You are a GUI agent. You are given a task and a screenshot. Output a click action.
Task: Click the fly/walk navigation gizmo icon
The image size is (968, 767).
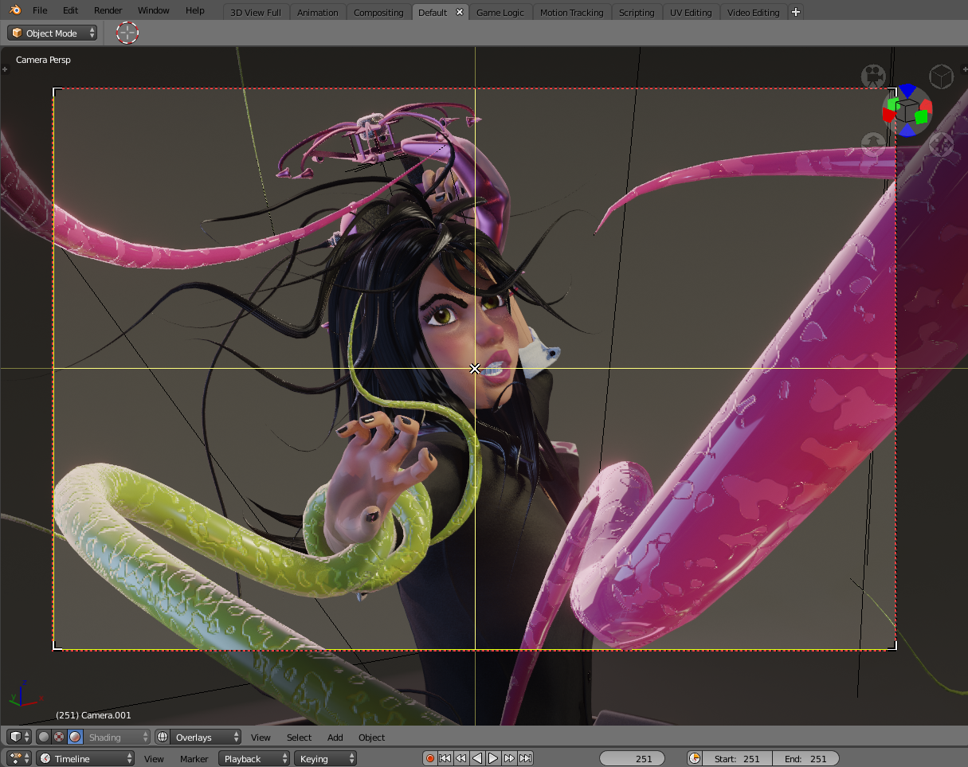[874, 144]
